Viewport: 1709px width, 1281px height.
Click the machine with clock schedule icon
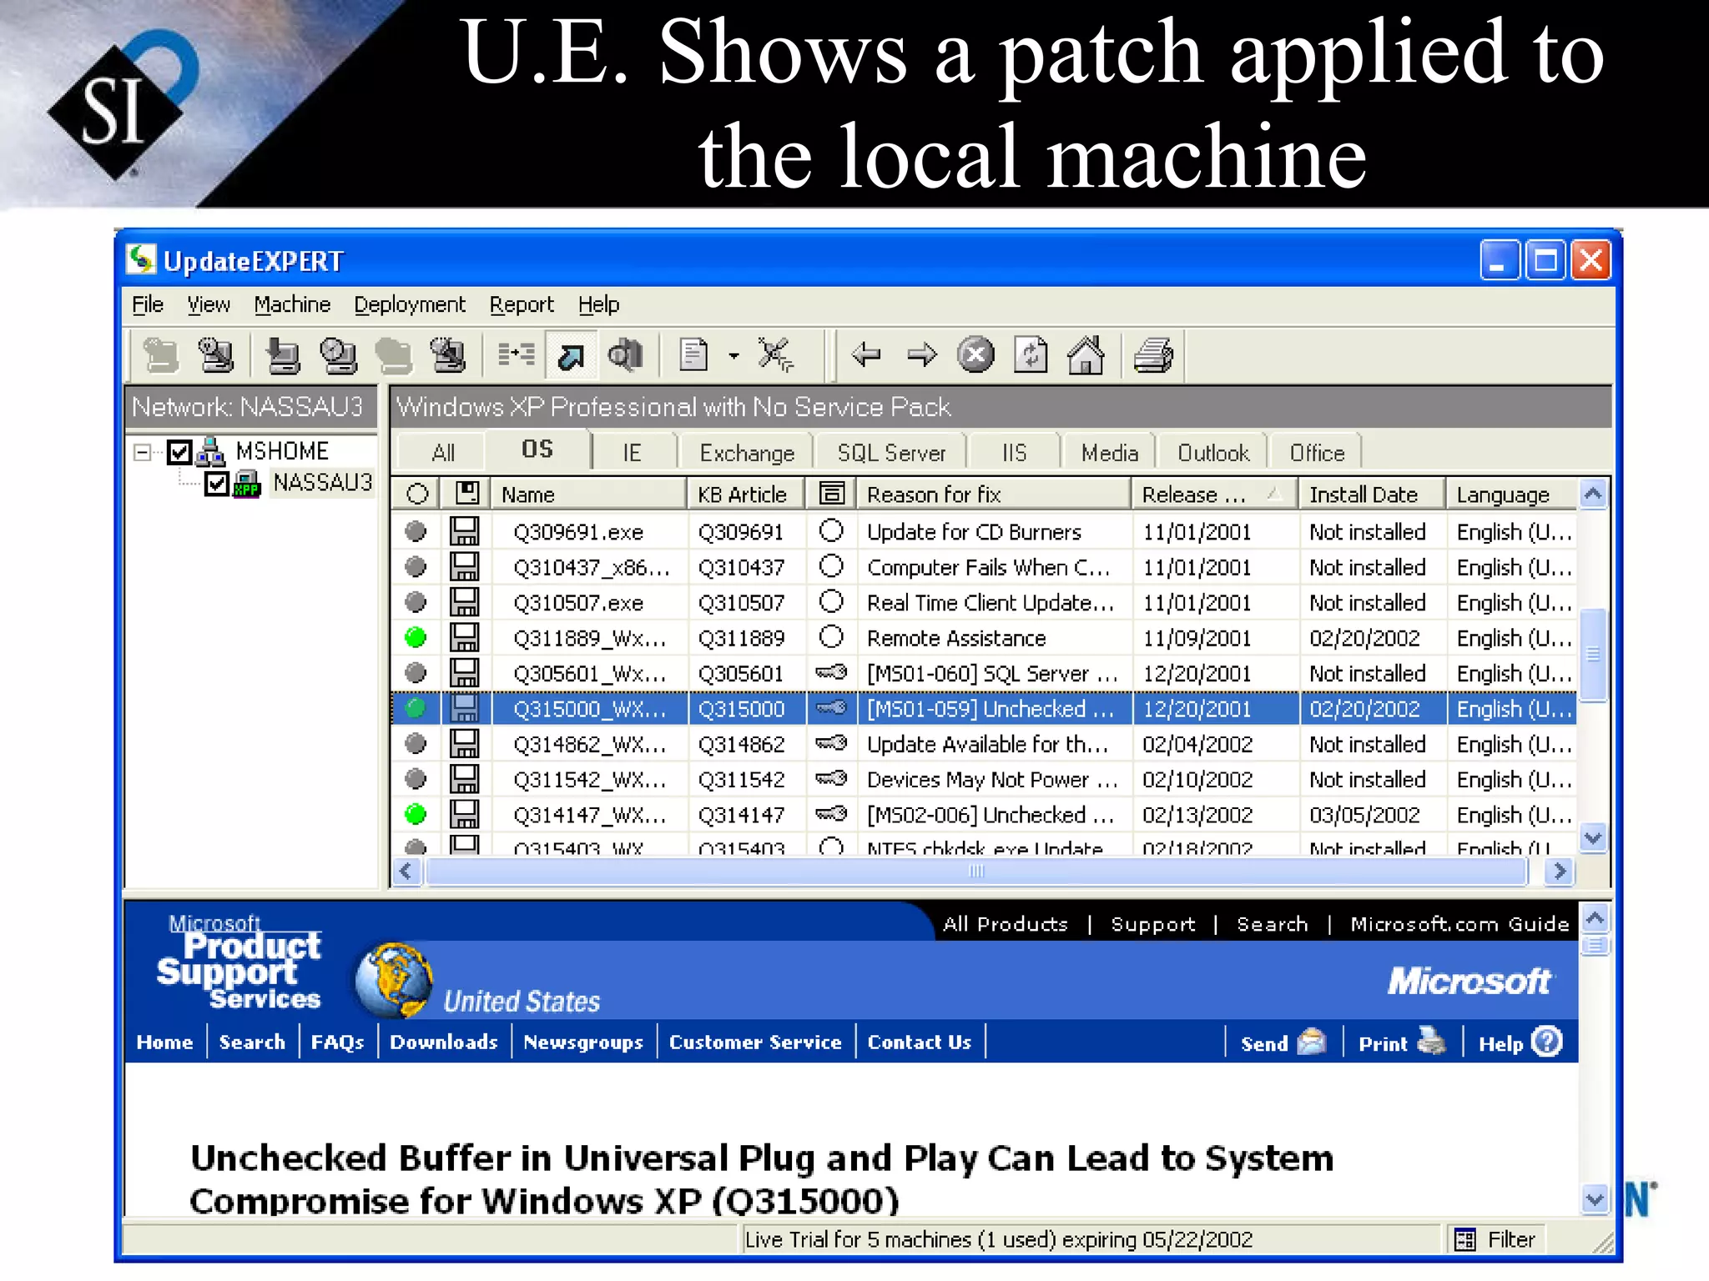tap(337, 356)
